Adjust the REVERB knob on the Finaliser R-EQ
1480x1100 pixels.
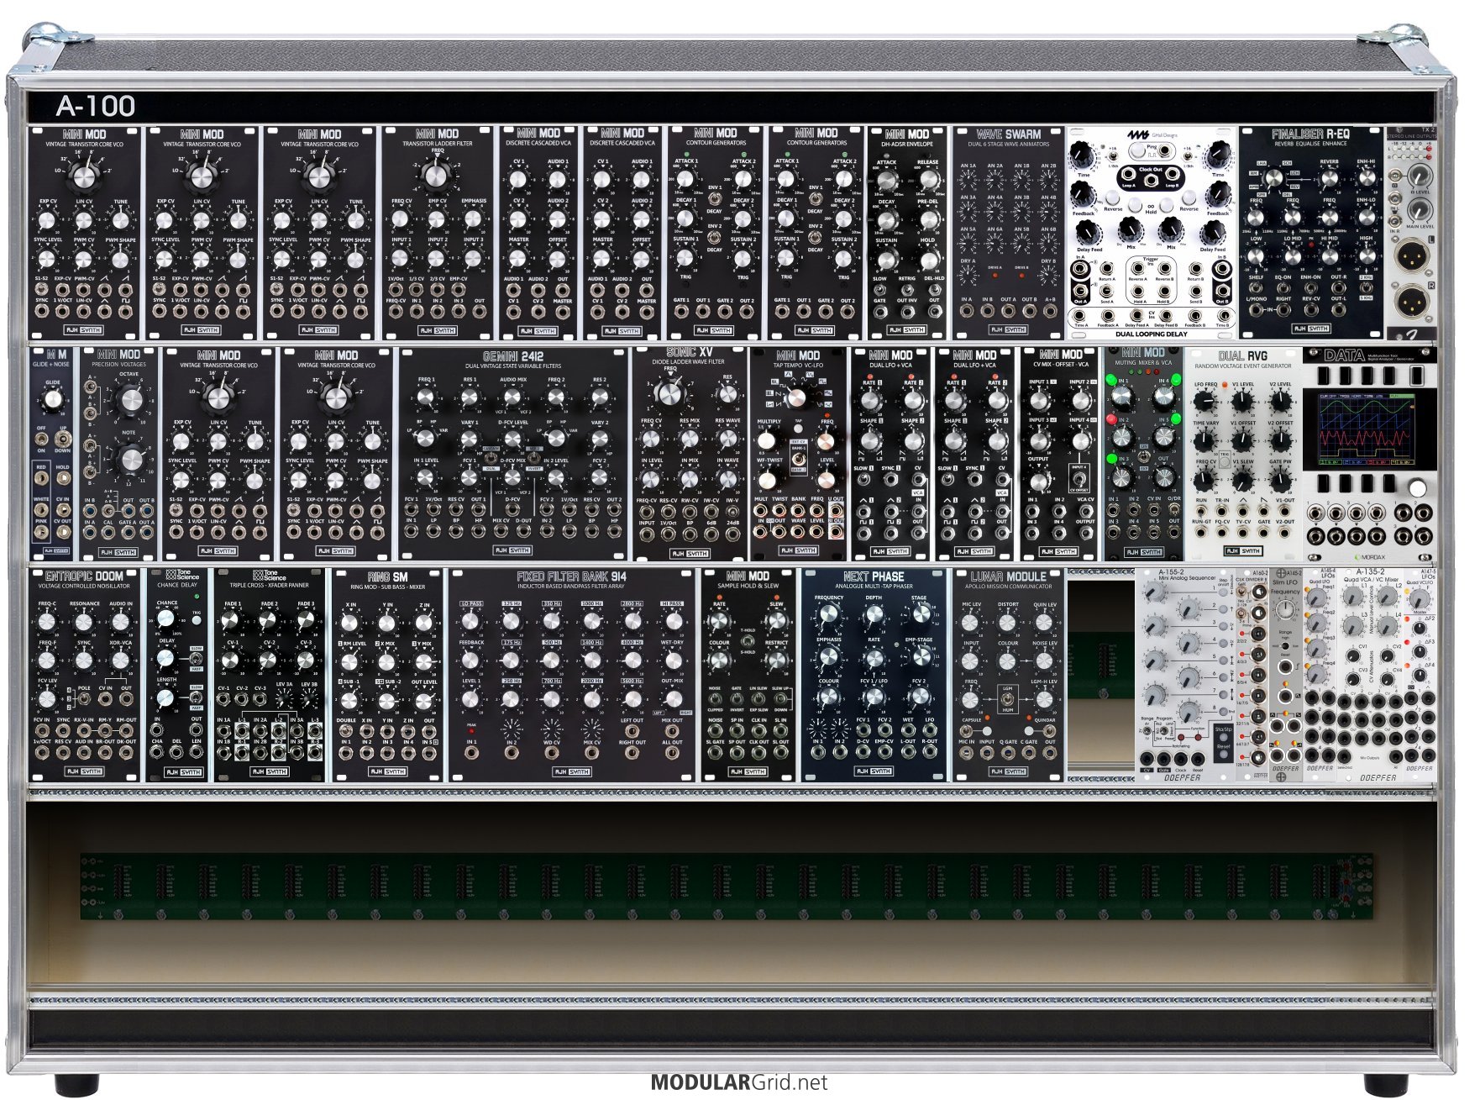click(1329, 179)
